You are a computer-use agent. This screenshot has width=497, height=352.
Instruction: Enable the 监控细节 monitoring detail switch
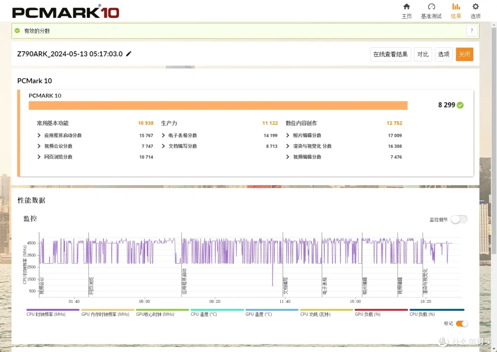[x=459, y=220]
